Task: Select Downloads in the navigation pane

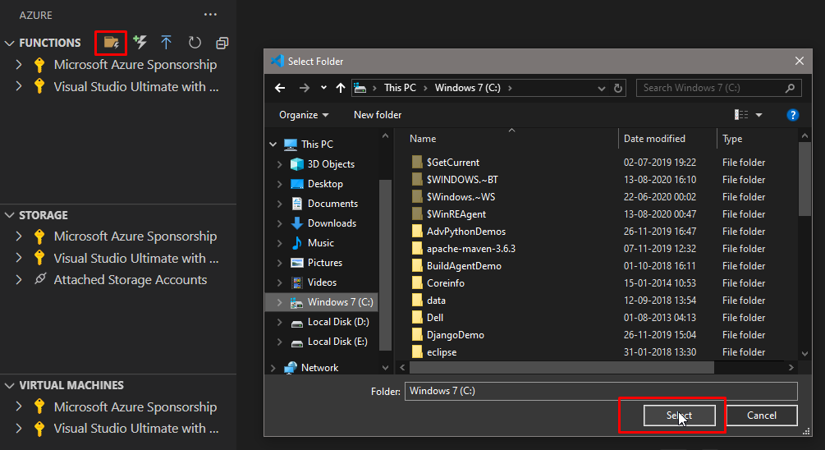Action: click(x=332, y=223)
